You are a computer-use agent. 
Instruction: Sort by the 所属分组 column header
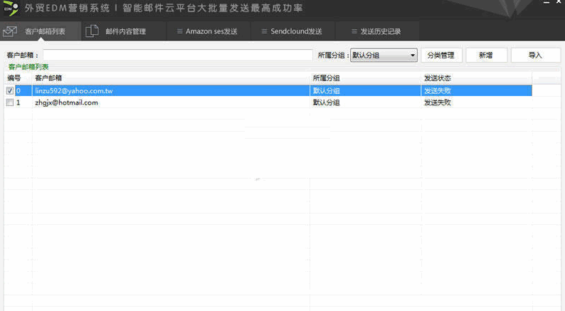tap(365, 78)
